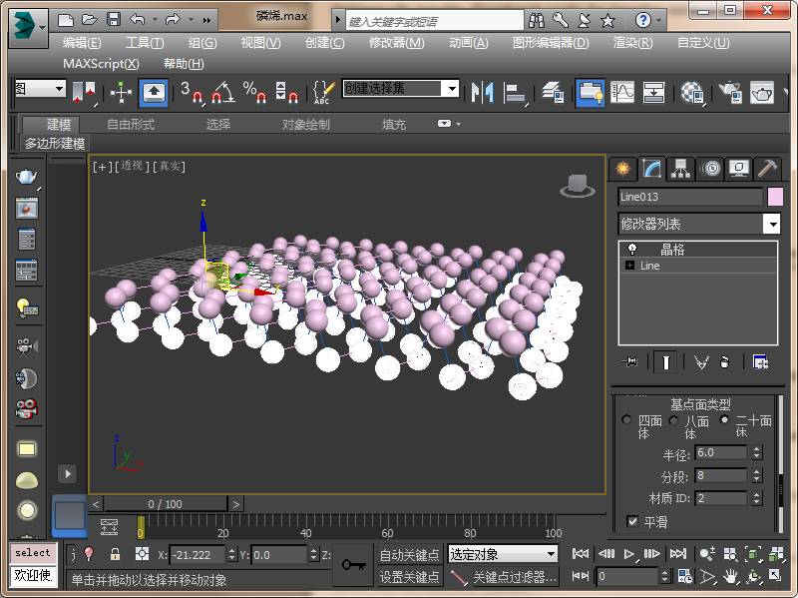798x598 pixels.
Task: Click the 设置关键点 set key button
Action: pyautogui.click(x=409, y=577)
